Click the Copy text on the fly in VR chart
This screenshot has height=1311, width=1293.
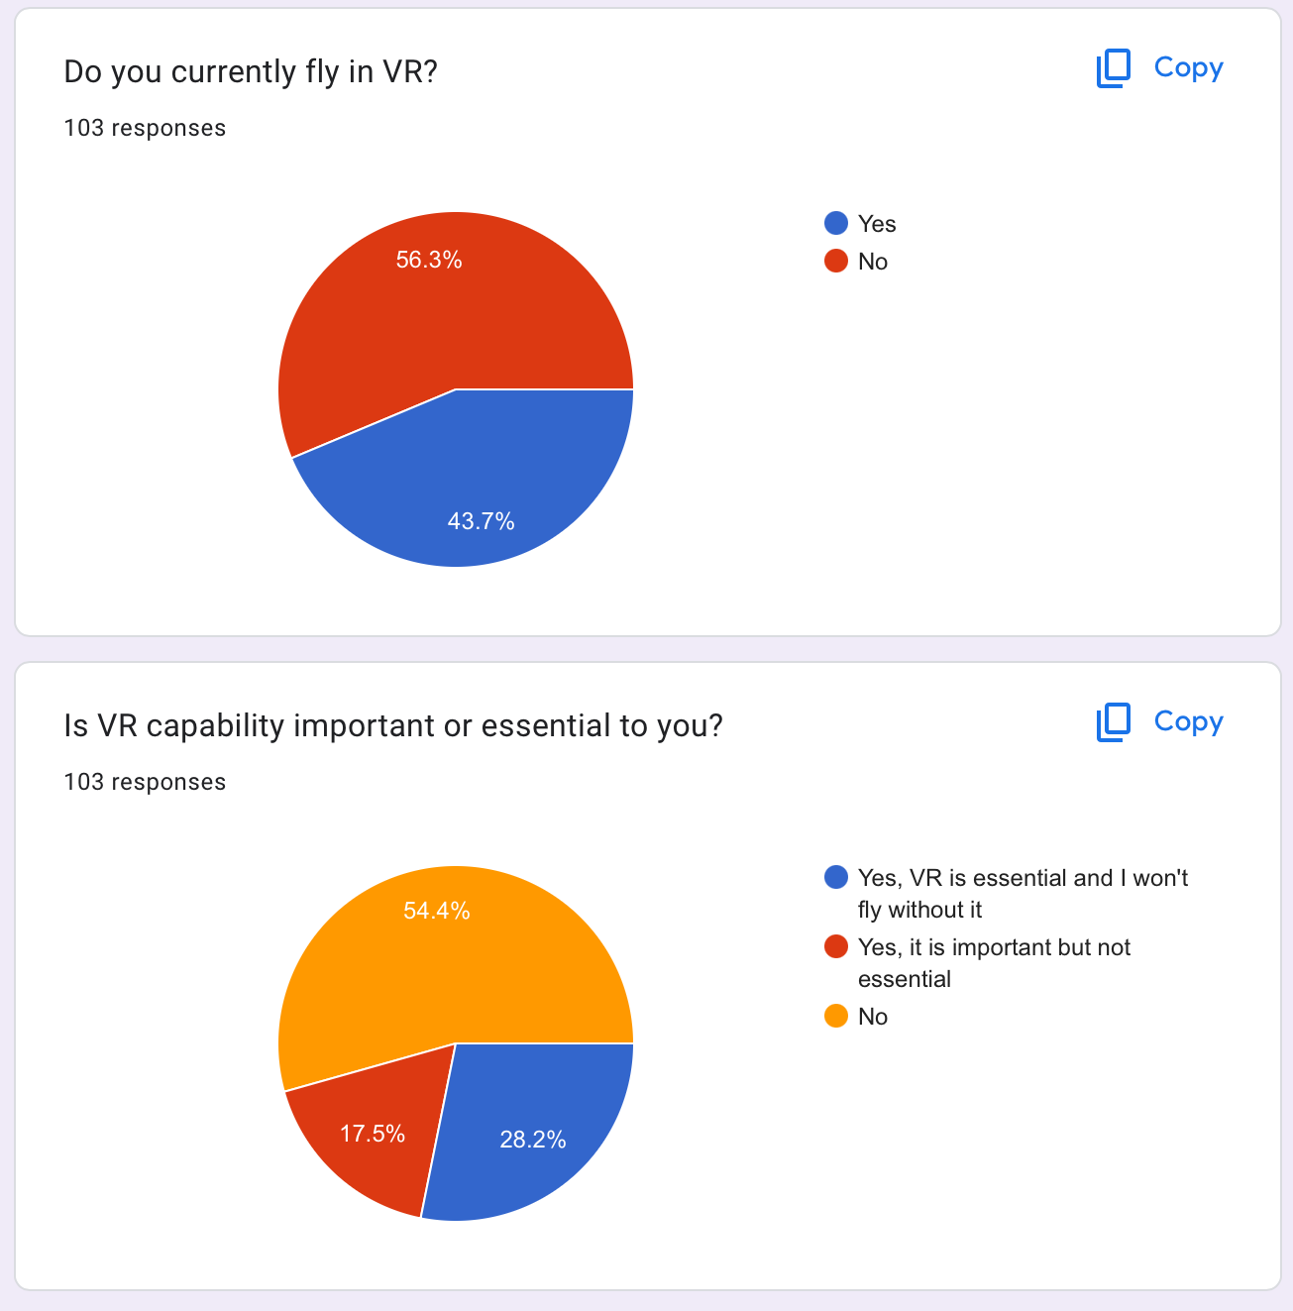point(1188,67)
